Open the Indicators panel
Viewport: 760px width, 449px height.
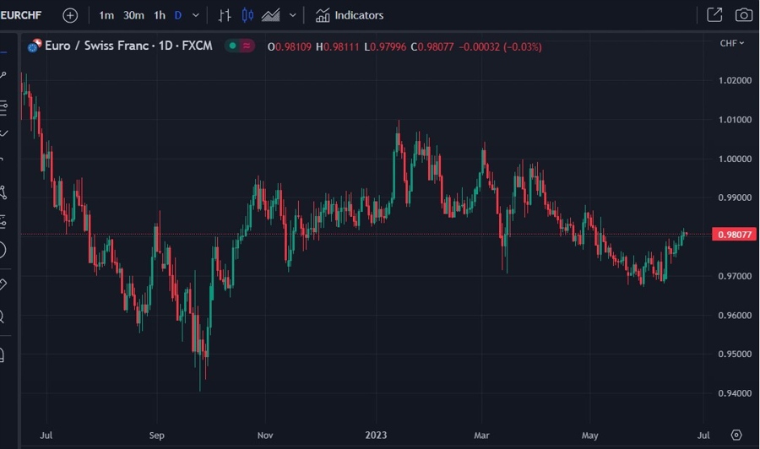click(350, 15)
